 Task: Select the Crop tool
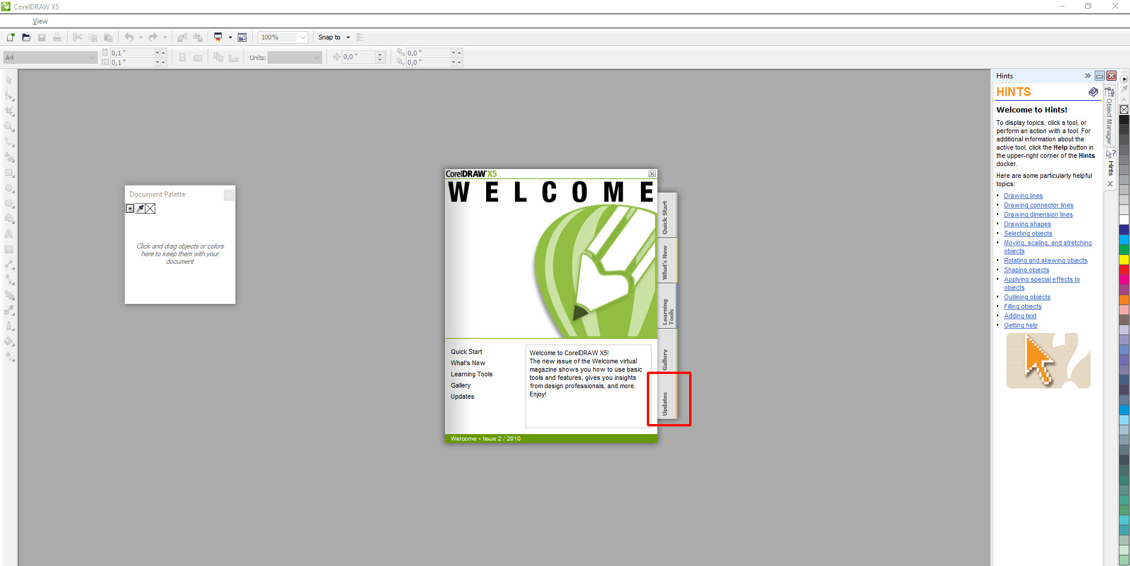[x=9, y=111]
